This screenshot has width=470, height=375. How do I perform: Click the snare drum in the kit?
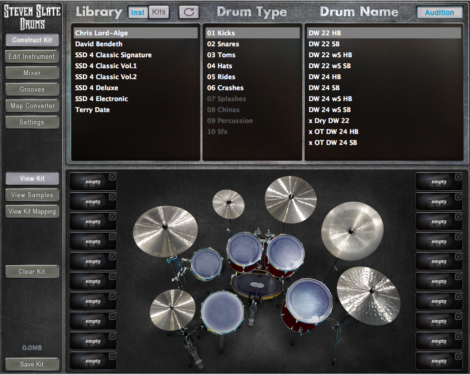222,313
